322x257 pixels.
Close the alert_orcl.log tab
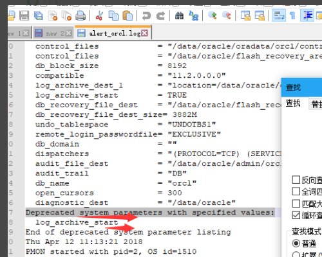(145, 33)
